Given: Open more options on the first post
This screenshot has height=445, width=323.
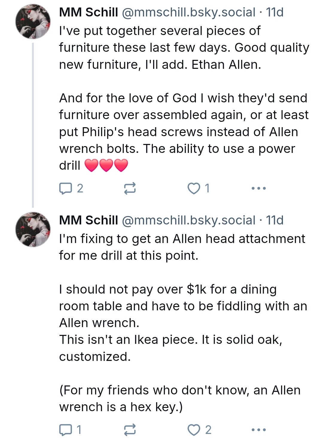Looking at the screenshot, I should point(258,189).
